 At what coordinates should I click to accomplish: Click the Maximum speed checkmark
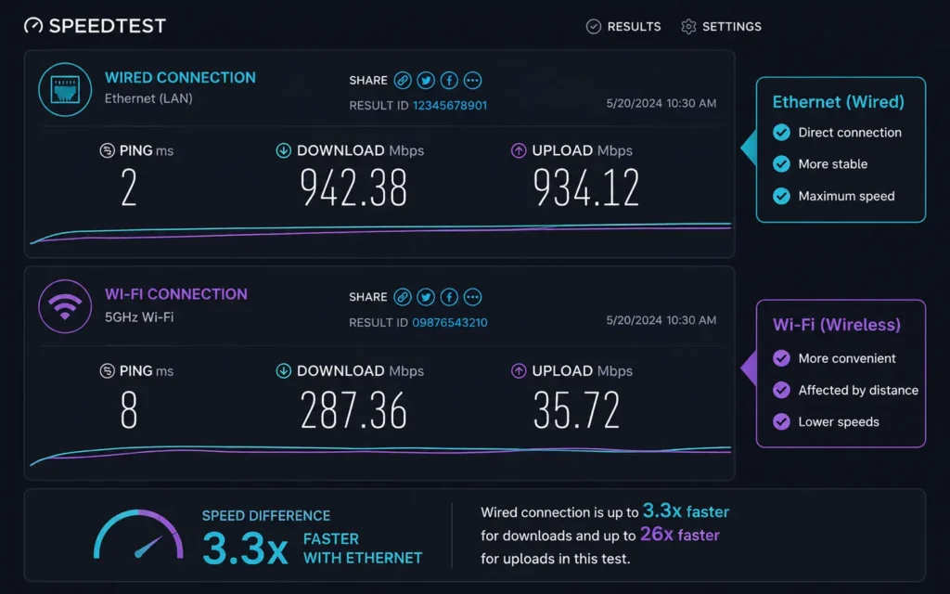(781, 196)
